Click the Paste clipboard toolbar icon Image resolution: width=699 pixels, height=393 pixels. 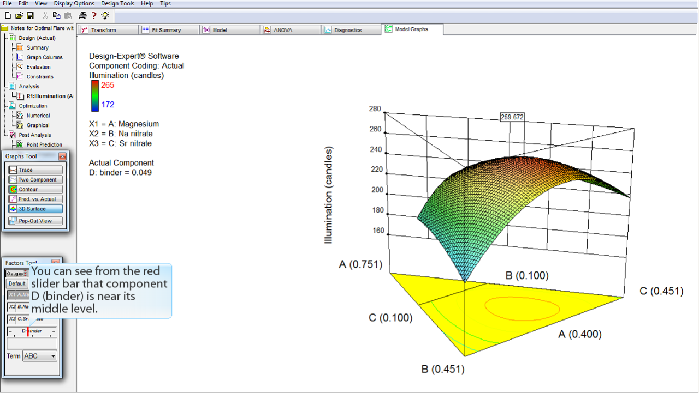pos(67,15)
